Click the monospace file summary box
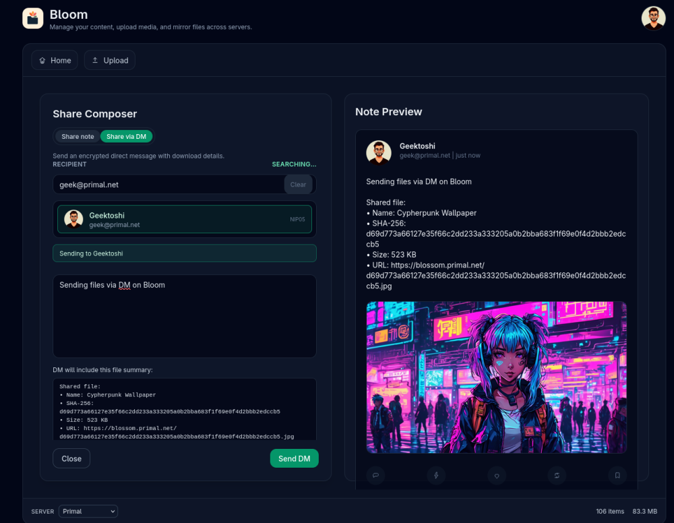This screenshot has height=523, width=674. coord(185,409)
